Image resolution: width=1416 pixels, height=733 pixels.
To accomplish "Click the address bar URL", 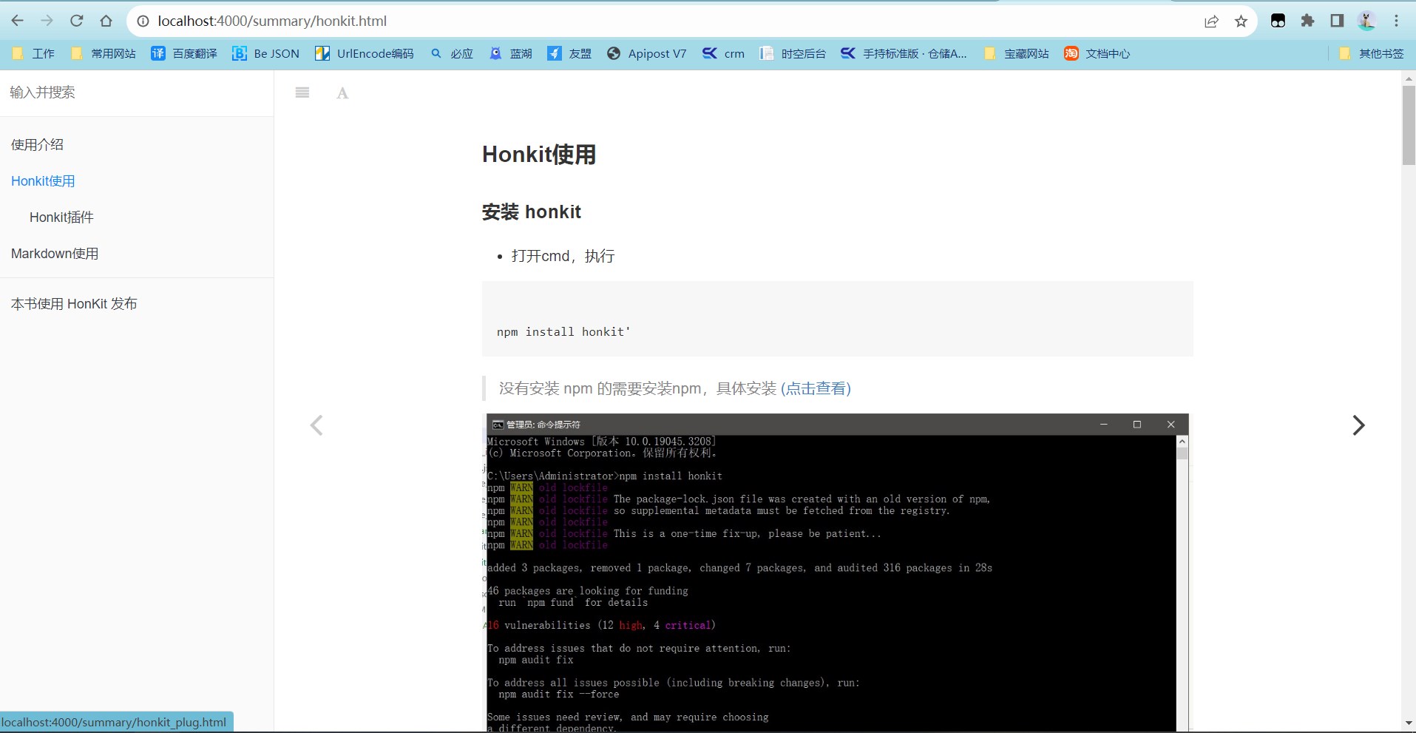I will pos(272,21).
